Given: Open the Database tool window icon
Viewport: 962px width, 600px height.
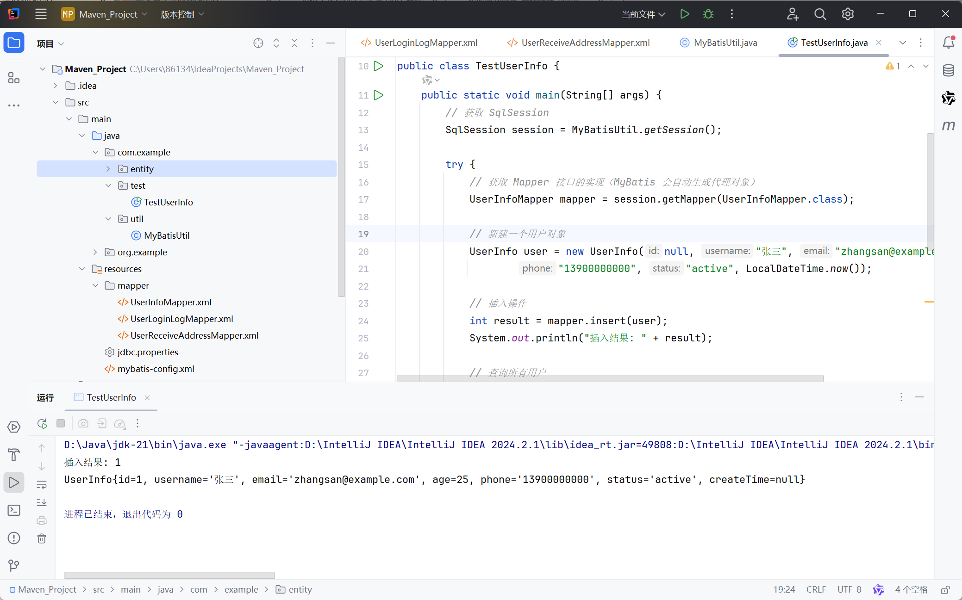Looking at the screenshot, I should [948, 70].
